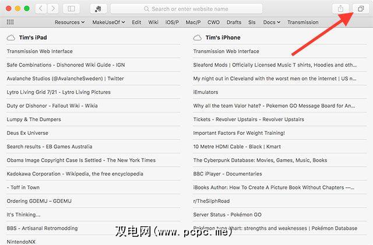373x245 pixels.
Task: Toggle the Safari sidebar button
Action: click(71, 9)
